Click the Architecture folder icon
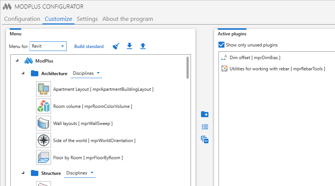This screenshot has height=186, width=335. coord(34,73)
